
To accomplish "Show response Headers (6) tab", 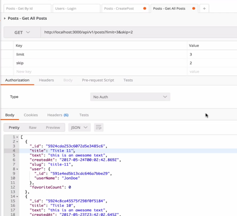I will pos(58,115).
